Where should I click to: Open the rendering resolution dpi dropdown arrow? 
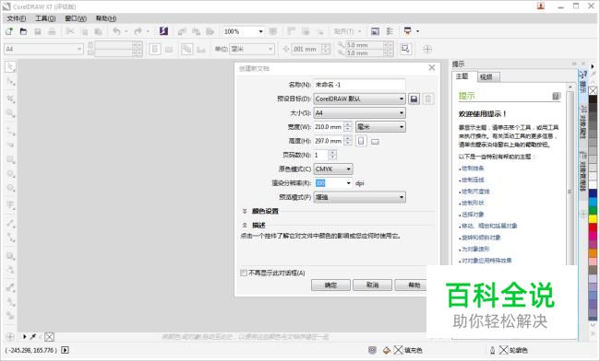tap(348, 183)
